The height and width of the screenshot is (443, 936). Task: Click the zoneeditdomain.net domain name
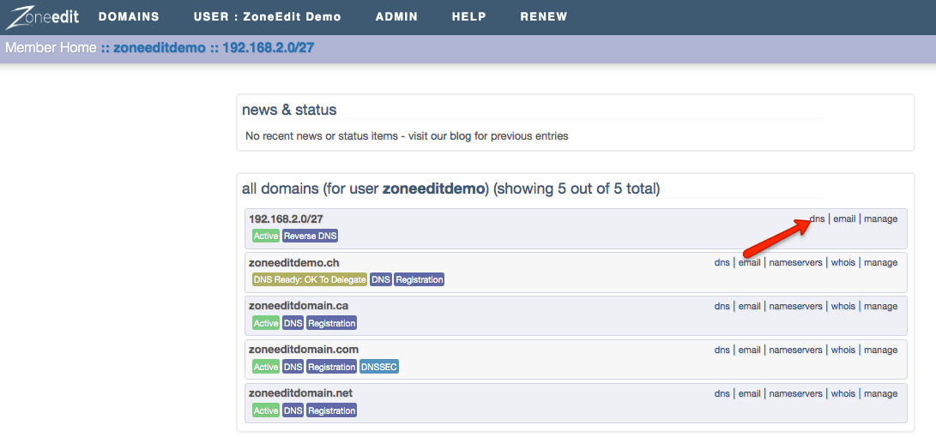(301, 393)
